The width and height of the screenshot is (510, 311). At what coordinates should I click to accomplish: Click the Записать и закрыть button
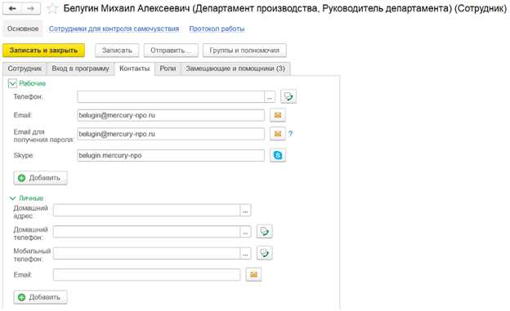pos(43,51)
